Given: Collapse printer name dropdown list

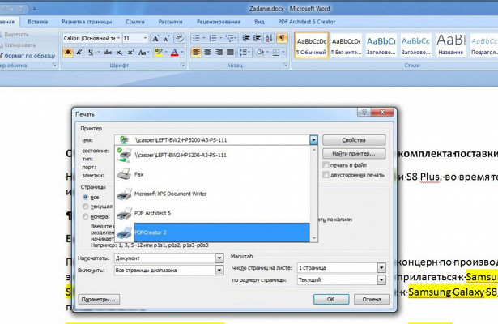Looking at the screenshot, I should 313,140.
